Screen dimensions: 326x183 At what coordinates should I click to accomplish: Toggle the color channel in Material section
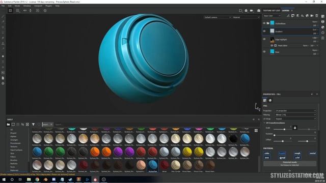[x=267, y=154]
